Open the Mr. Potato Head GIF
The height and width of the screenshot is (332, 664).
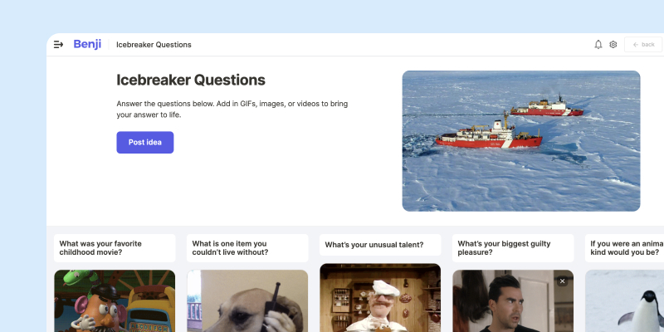click(115, 301)
